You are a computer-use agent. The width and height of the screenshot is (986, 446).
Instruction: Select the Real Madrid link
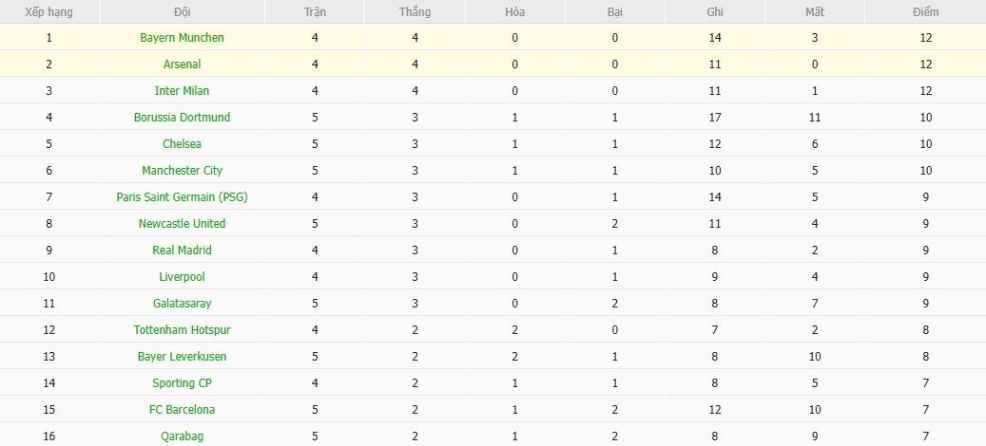point(182,251)
